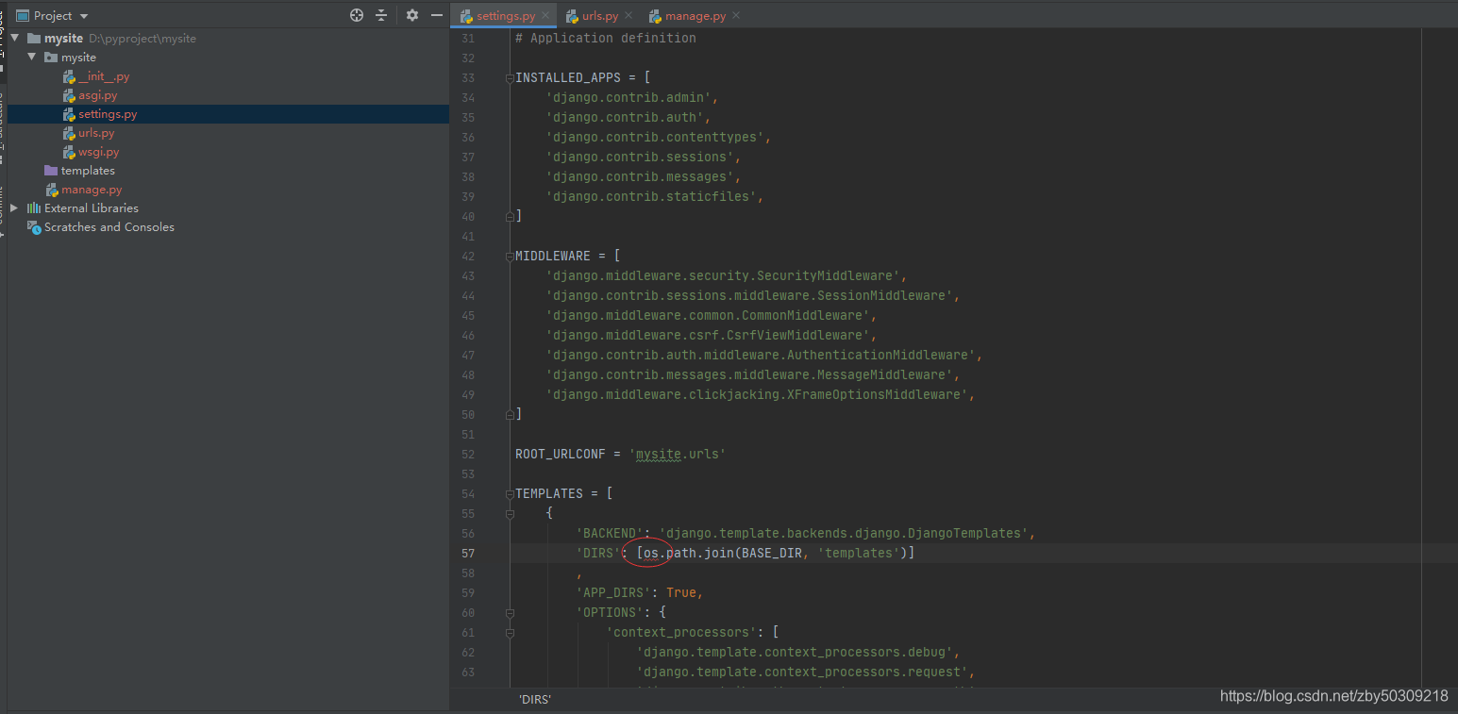Open the Project panel settings gear
Image resolution: width=1458 pixels, height=714 pixels.
click(x=411, y=15)
